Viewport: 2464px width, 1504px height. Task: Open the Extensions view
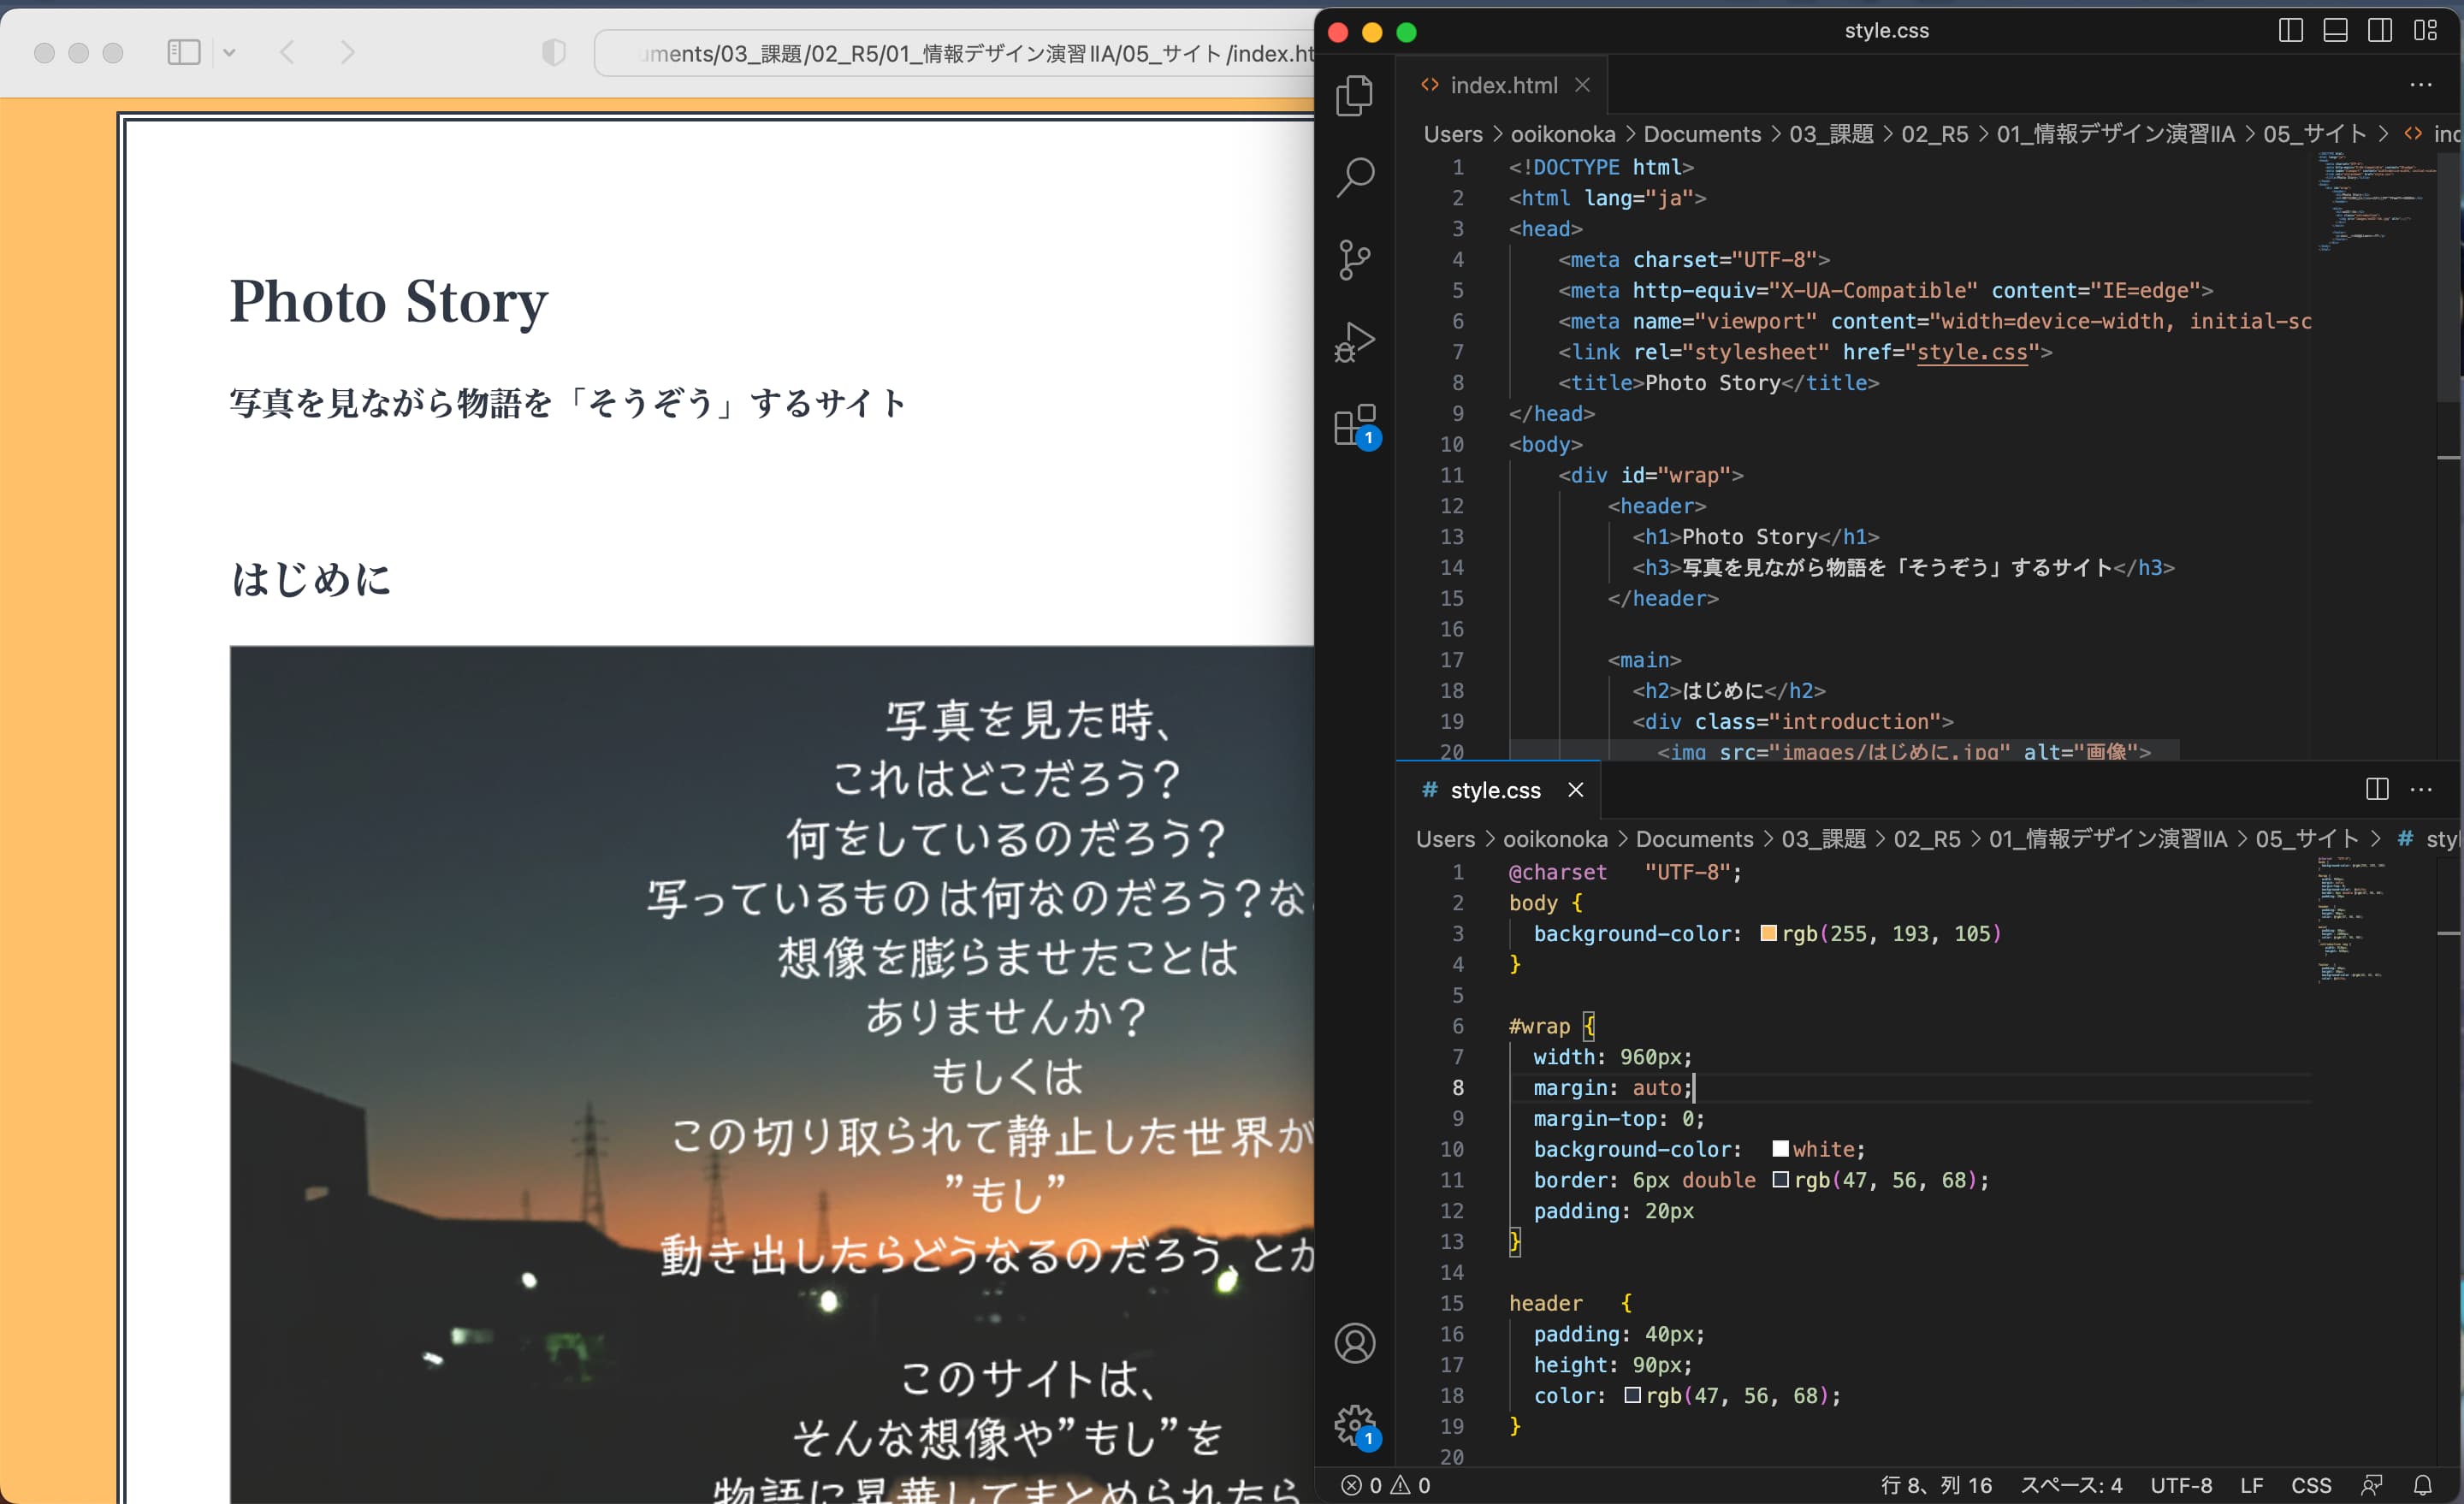click(1355, 425)
